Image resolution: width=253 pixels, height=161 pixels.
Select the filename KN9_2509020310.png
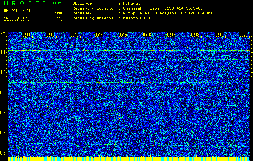tap(22, 11)
